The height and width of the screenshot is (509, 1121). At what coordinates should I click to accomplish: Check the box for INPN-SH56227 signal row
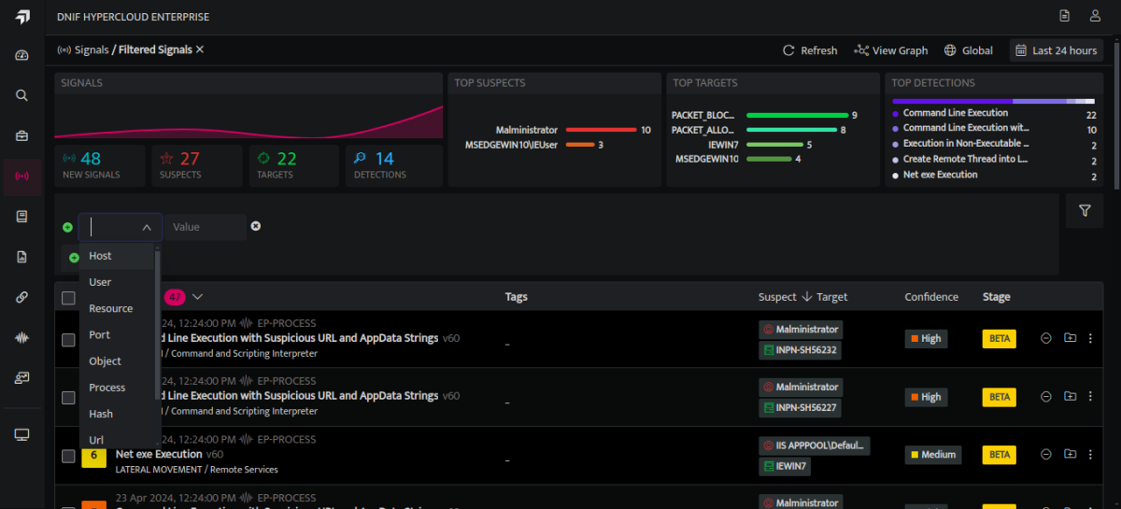pos(68,398)
